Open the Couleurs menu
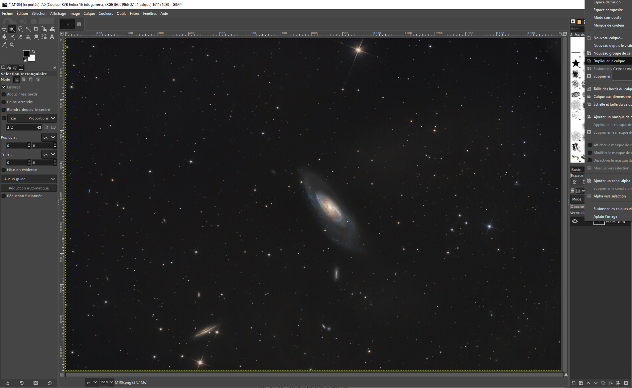 106,14
